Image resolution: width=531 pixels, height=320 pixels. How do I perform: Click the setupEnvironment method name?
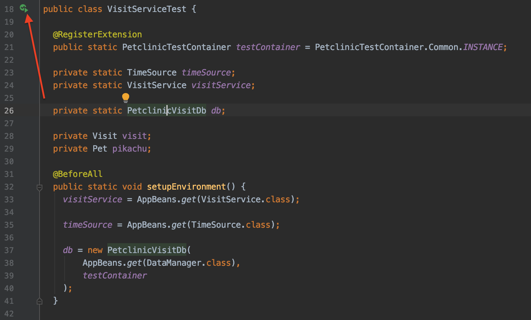click(186, 186)
